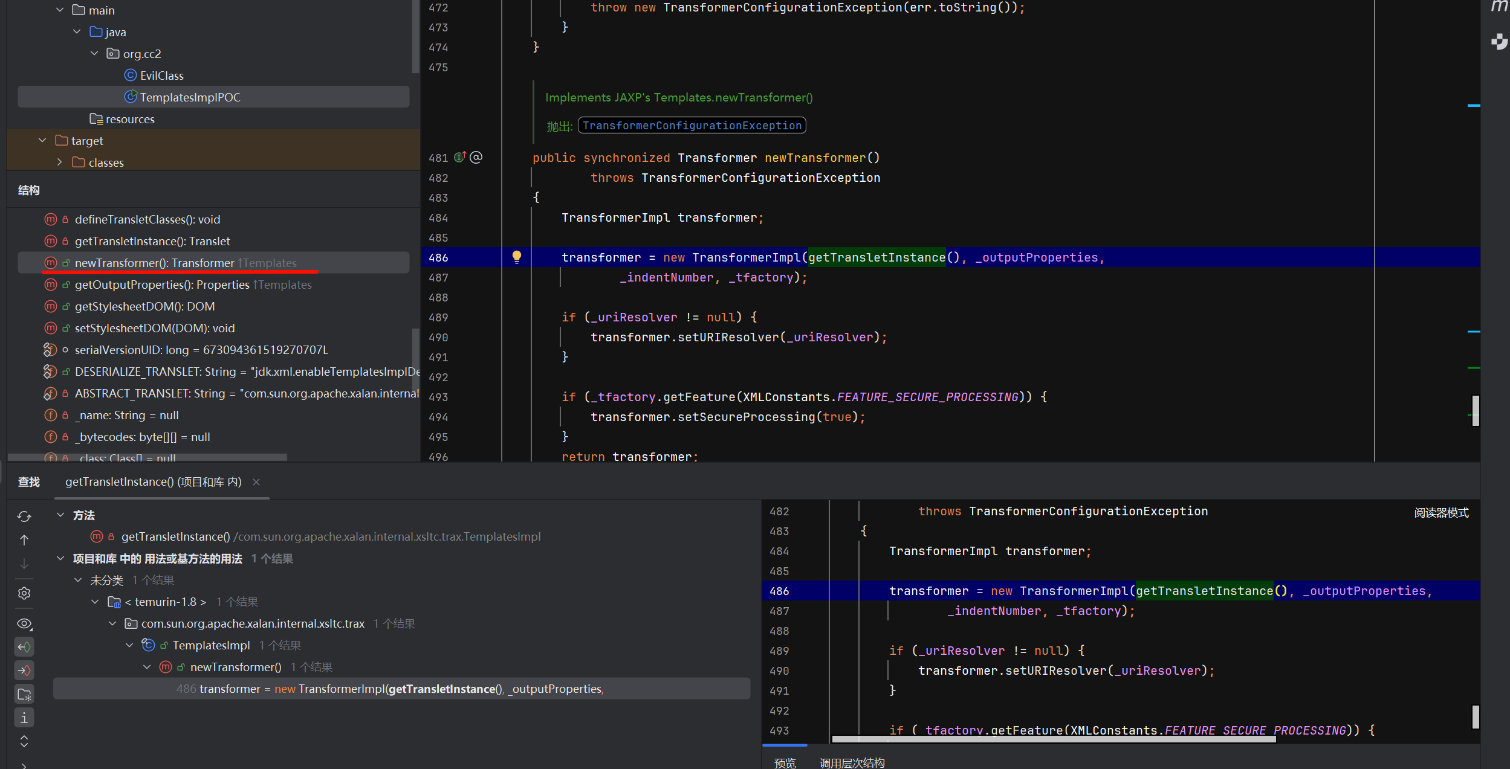
Task: Click getTransletInstance call on line 486
Action: point(877,257)
